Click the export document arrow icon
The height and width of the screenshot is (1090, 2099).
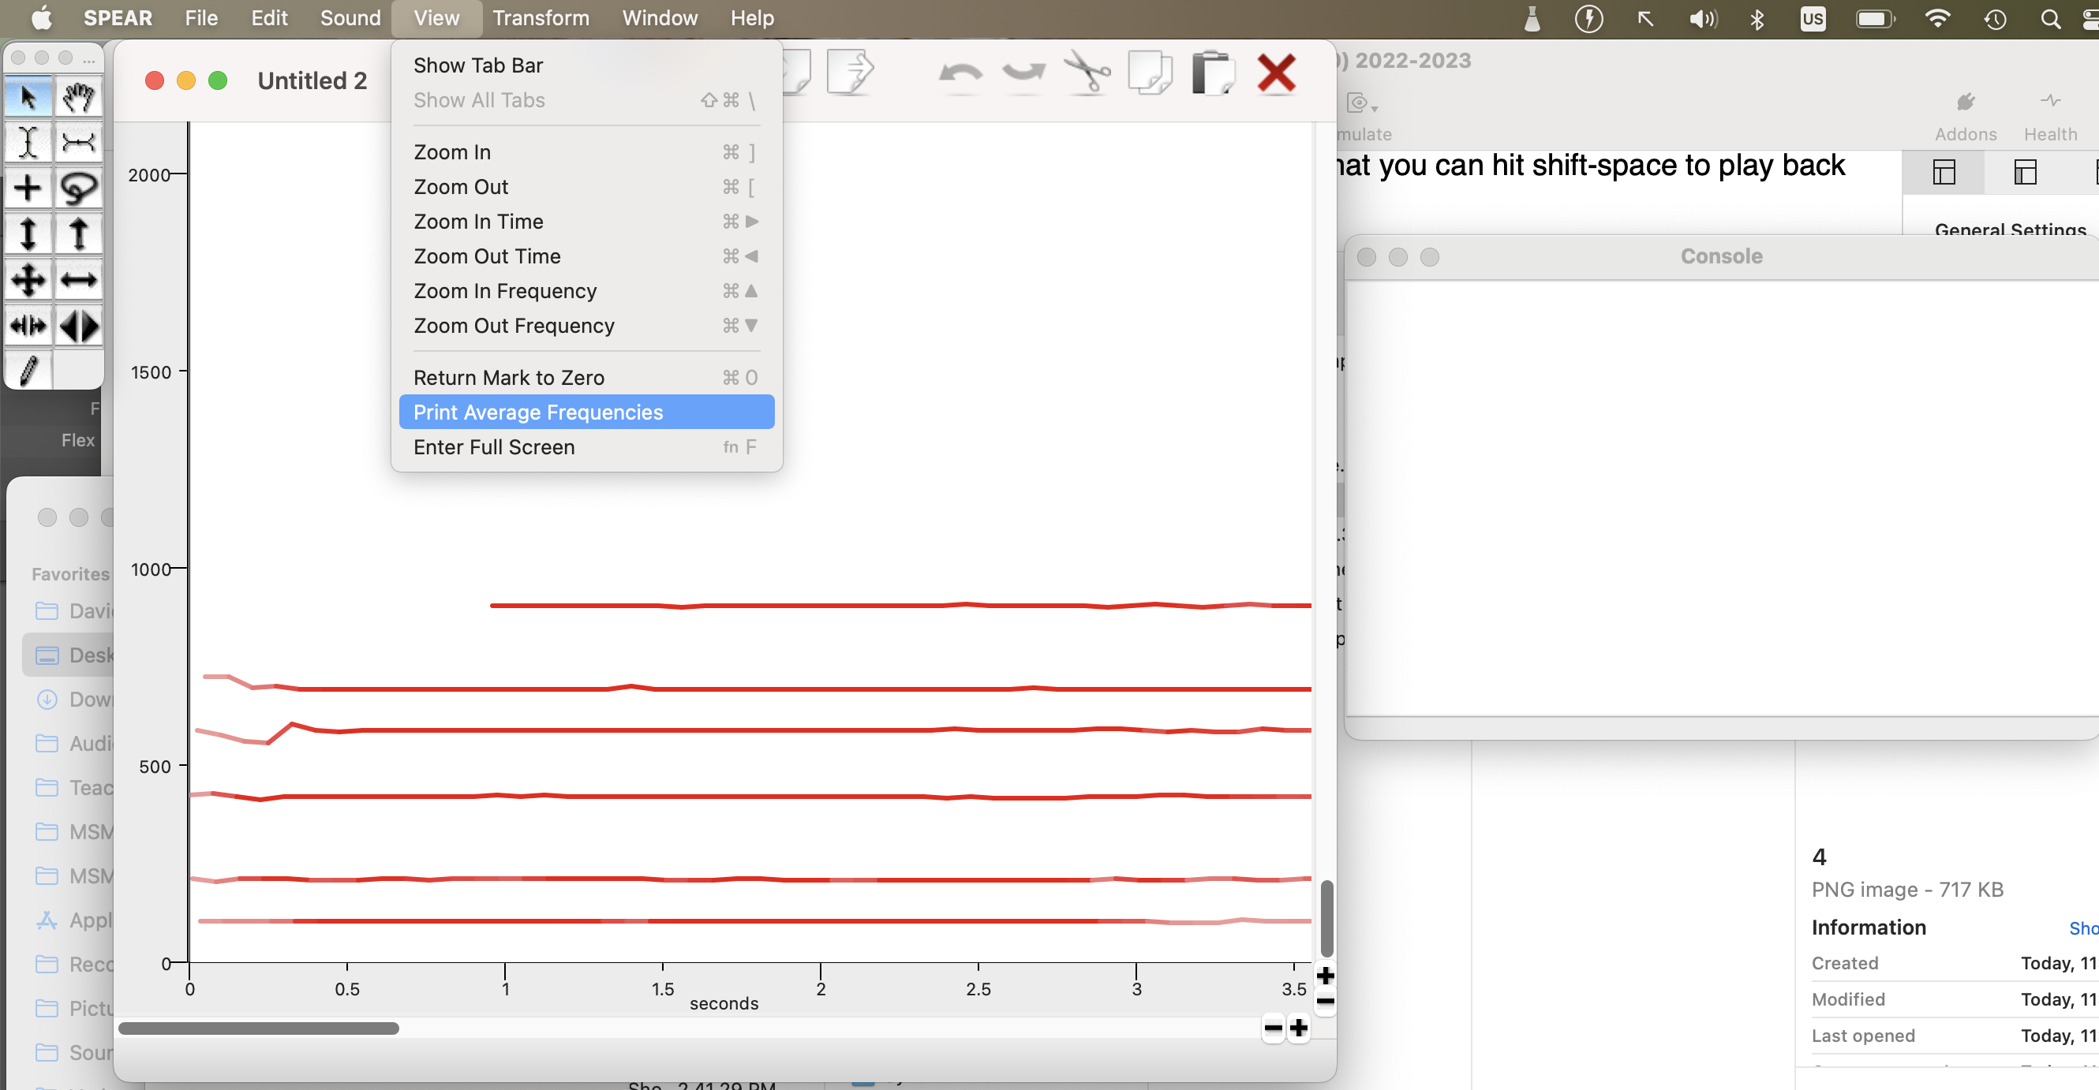pos(849,72)
